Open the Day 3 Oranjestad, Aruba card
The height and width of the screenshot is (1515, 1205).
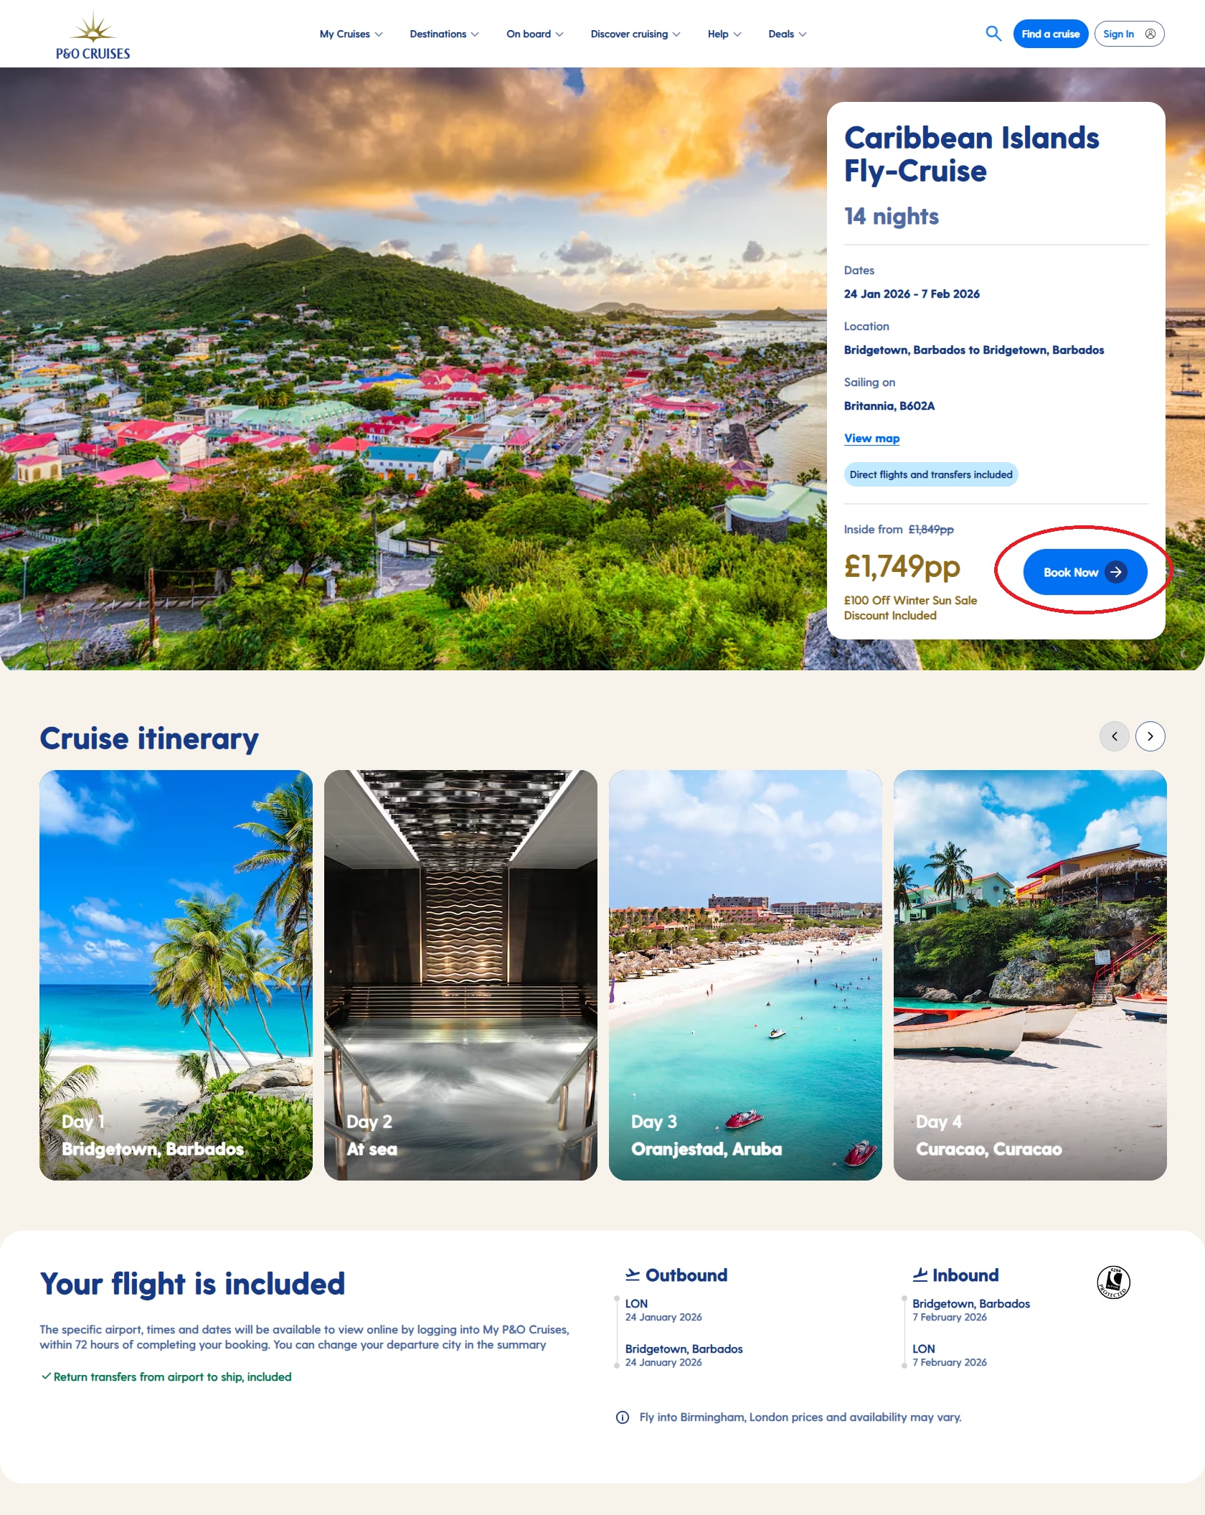[x=745, y=975]
